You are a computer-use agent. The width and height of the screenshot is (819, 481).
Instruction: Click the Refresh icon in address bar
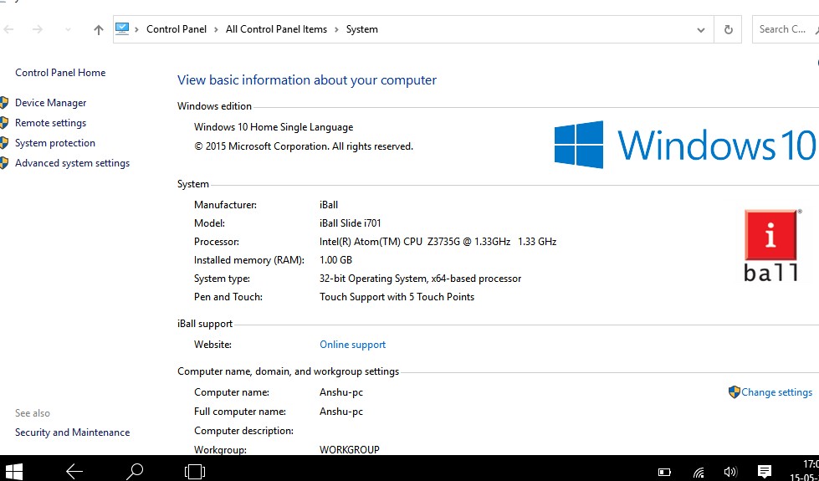[x=728, y=29]
